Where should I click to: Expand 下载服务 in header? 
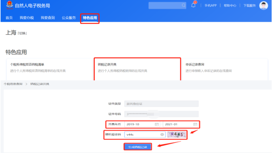pyautogui.click(x=249, y=6)
